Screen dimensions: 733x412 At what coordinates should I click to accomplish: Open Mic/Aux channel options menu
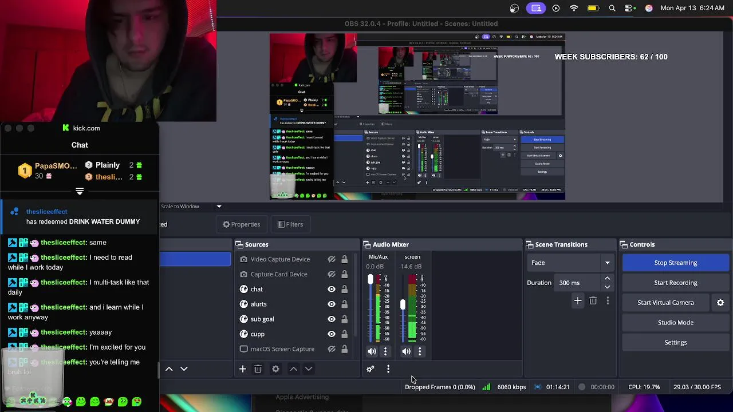click(385, 351)
